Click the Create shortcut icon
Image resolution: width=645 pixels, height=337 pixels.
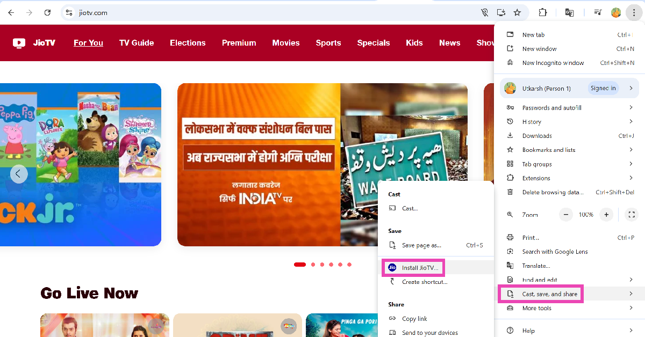coord(392,282)
